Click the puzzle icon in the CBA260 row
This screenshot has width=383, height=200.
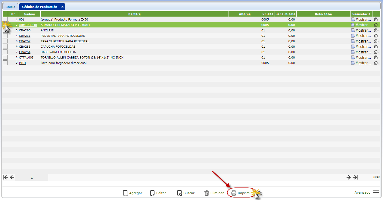(376, 30)
